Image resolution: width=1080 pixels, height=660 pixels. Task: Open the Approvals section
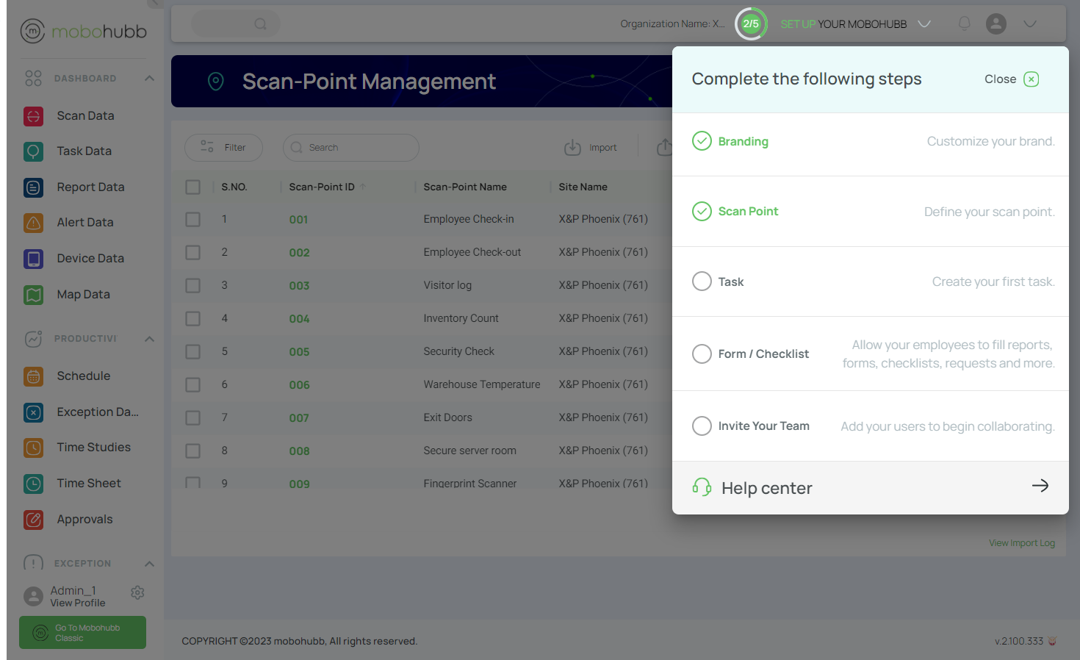(84, 519)
